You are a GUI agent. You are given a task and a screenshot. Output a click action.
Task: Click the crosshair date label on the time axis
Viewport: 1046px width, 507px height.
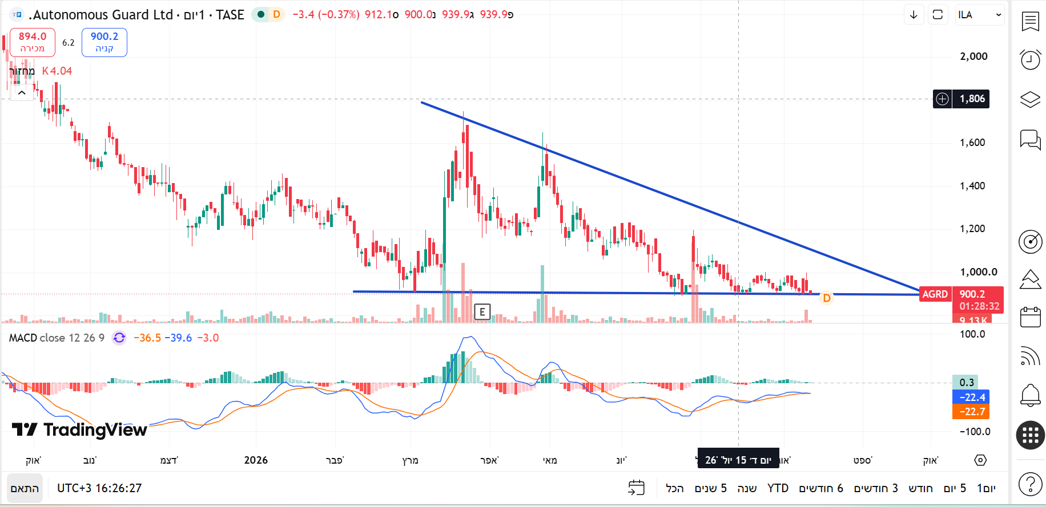tap(738, 459)
